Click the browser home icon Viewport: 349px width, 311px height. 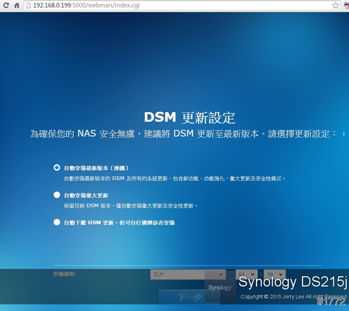(16, 5)
